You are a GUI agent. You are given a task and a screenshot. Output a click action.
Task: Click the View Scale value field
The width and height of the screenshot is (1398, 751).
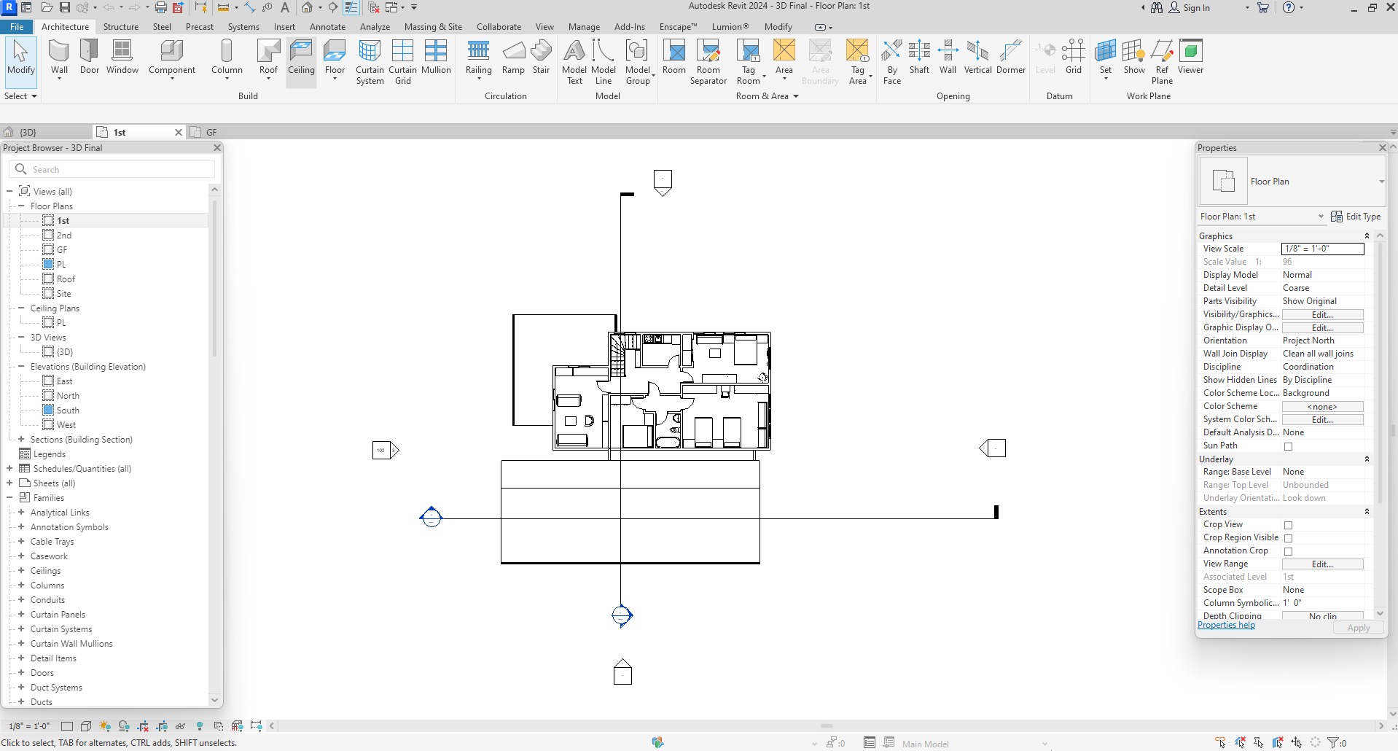tap(1322, 249)
